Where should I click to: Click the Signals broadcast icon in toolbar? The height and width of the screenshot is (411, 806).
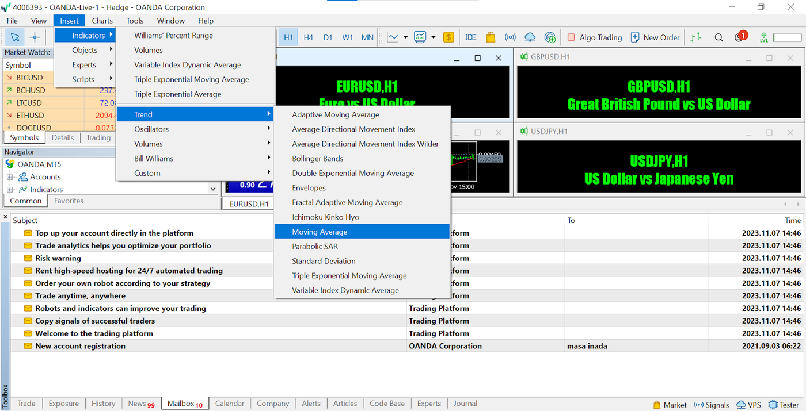coord(510,37)
